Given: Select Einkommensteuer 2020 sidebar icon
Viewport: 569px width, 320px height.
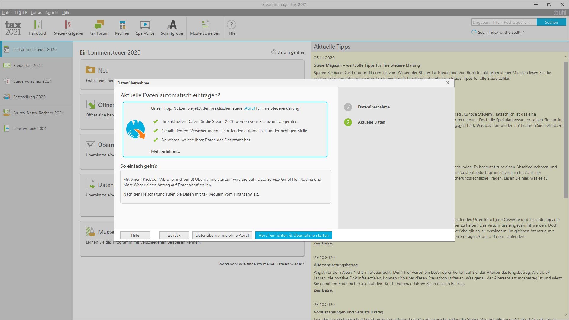Looking at the screenshot, I should (7, 49).
